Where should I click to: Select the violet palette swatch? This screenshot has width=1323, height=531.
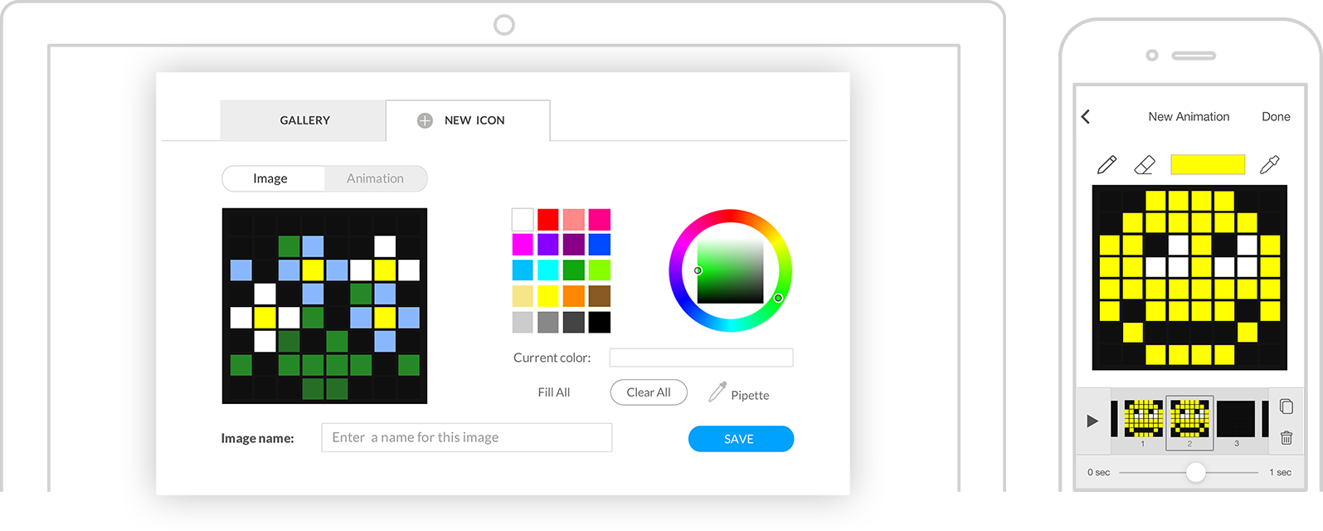tap(548, 245)
